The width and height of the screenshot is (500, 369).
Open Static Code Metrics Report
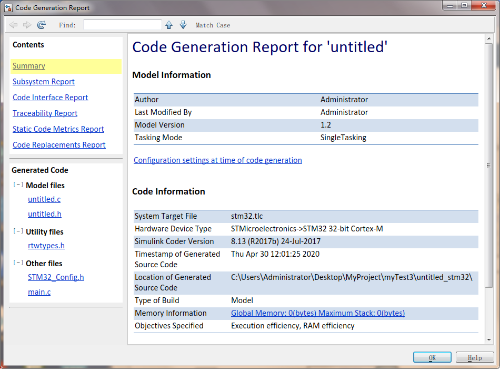point(58,129)
